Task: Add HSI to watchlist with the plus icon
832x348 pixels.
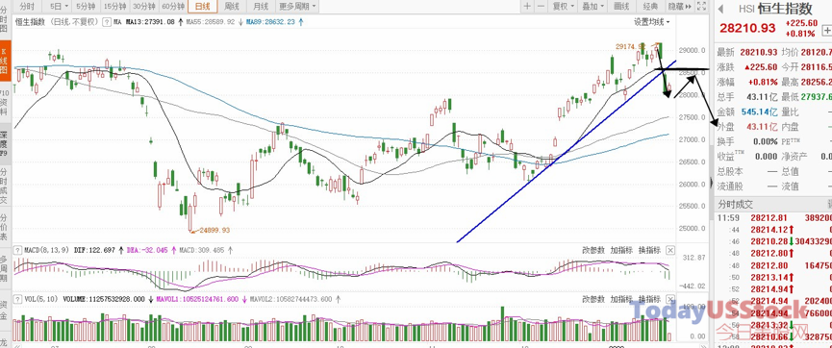Action: (826, 32)
